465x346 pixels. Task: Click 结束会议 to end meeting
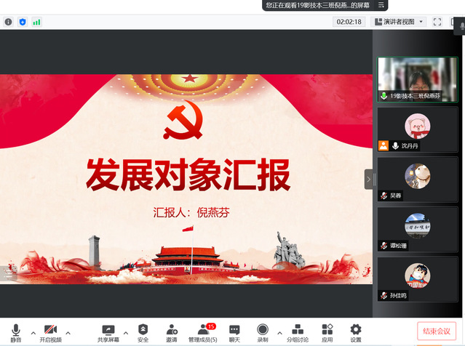tap(437, 331)
